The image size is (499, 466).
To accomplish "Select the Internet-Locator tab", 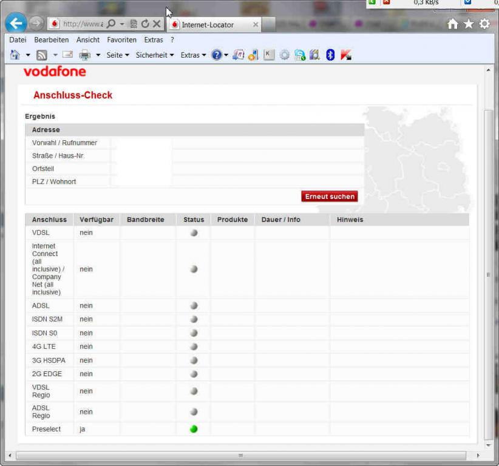I will pos(214,24).
